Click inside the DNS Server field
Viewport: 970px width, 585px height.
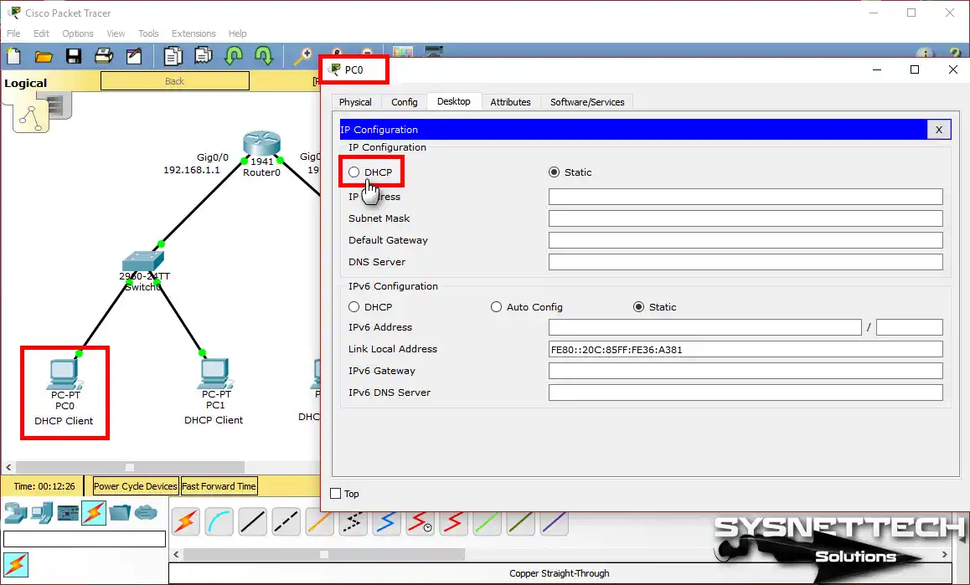click(744, 261)
